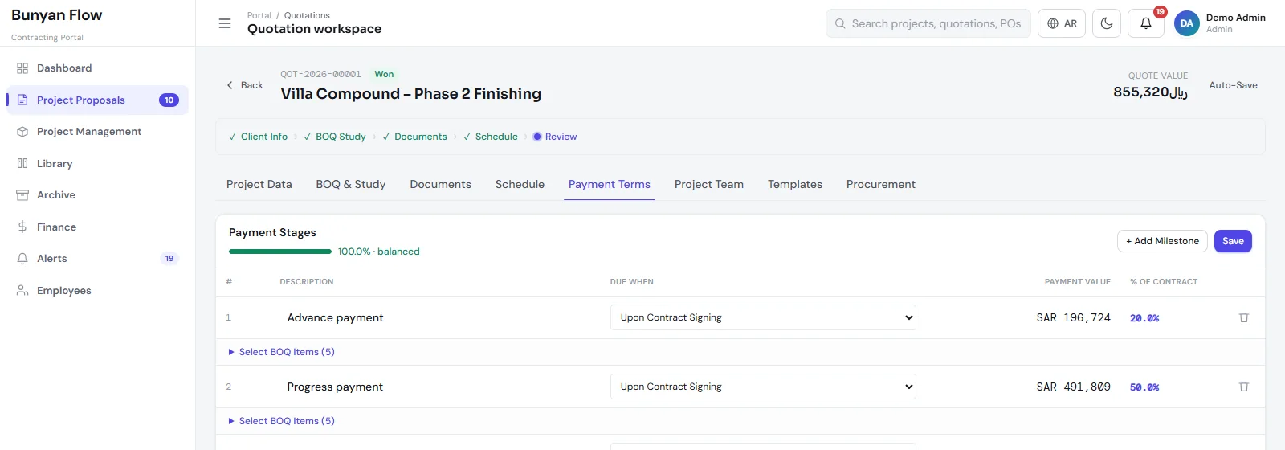Switch to the BOQ & Study tab
This screenshot has height=450, width=1285.
(x=351, y=185)
